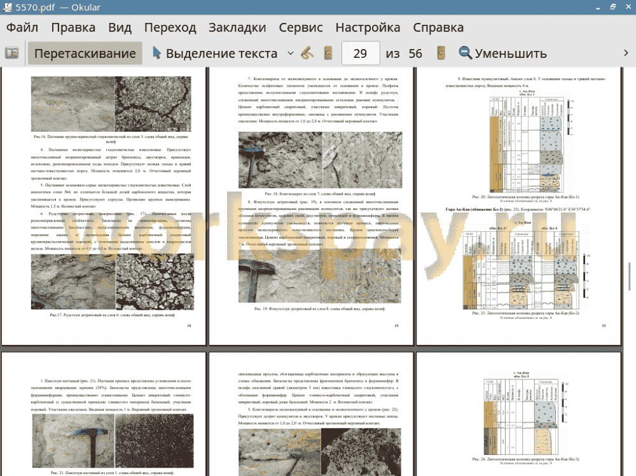Click the Рис. 19 hammer photo

(320, 276)
